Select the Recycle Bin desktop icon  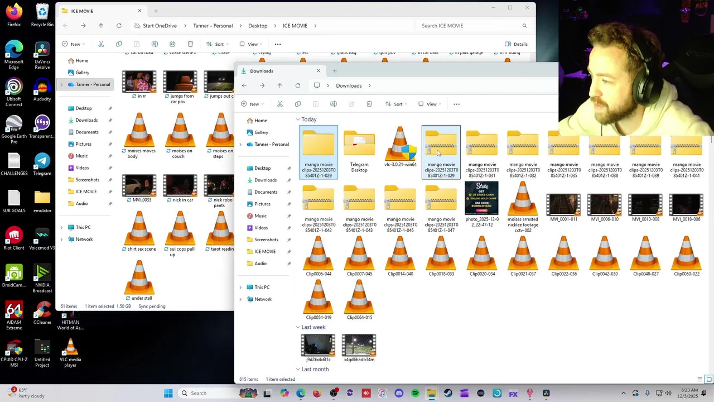[42, 15]
